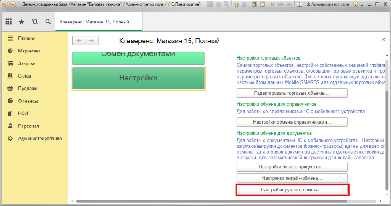
Task: Click the Склад boxes icon
Action: click(x=10, y=75)
